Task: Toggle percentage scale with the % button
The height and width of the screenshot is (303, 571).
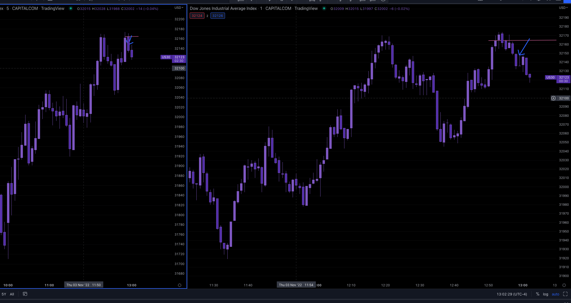Action: tap(537, 294)
